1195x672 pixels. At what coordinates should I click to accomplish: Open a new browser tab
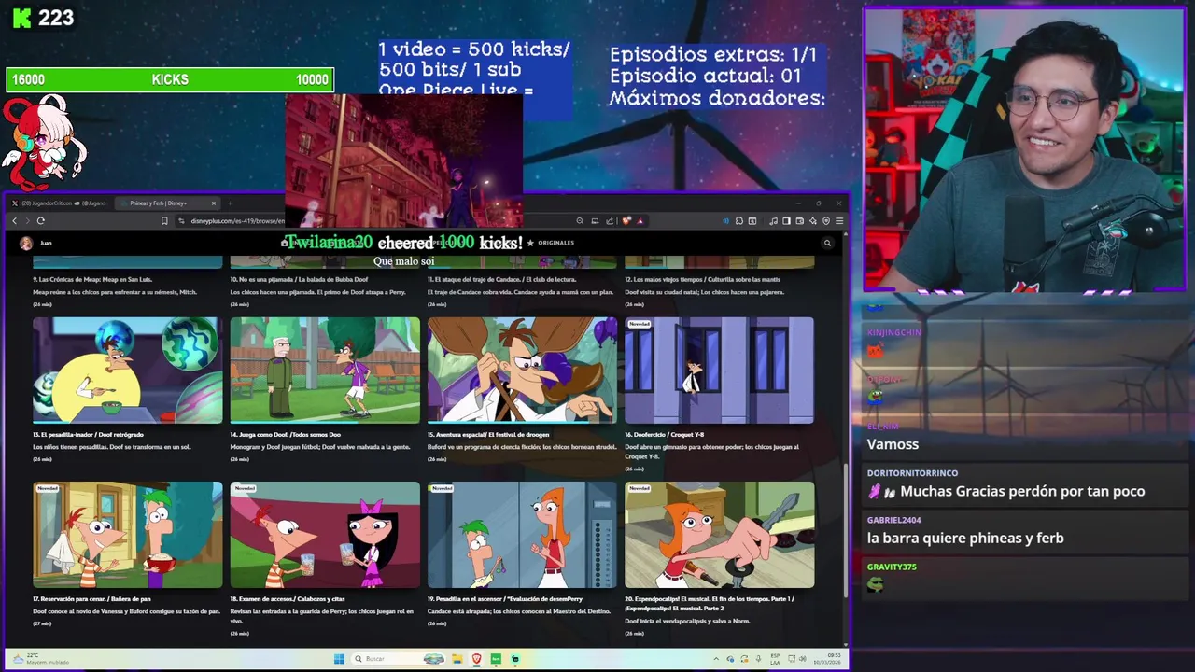pyautogui.click(x=230, y=203)
